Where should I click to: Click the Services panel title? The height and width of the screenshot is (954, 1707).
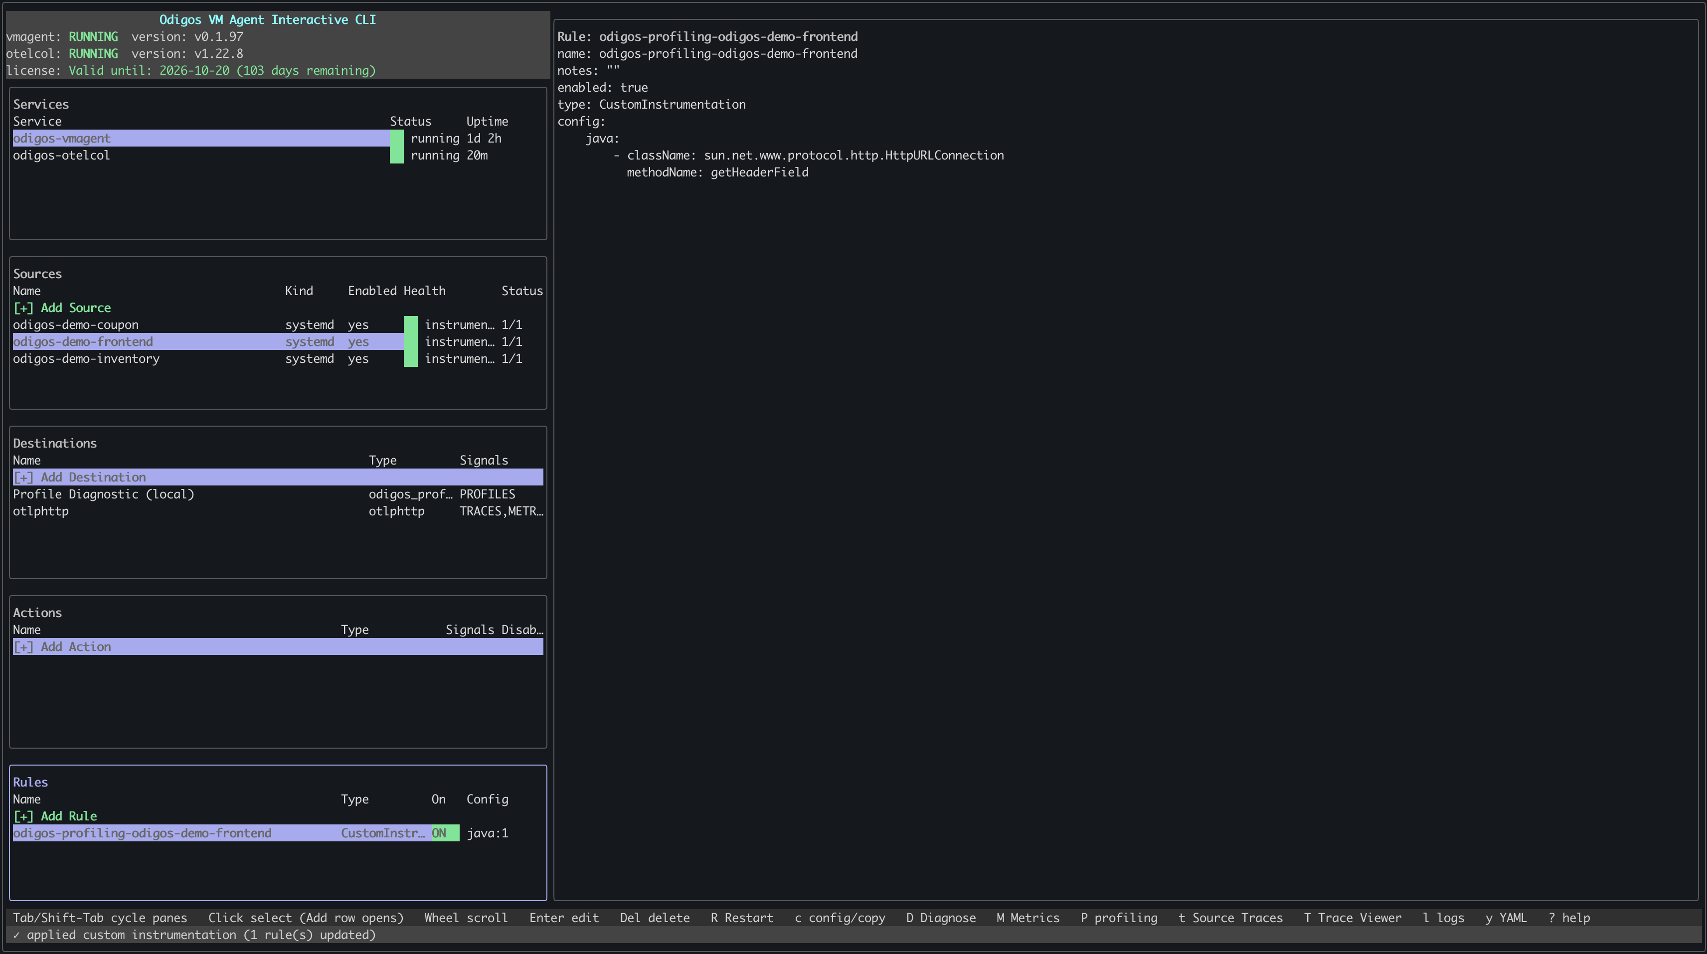[40, 105]
